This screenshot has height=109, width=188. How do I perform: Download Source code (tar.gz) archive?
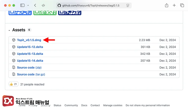pyautogui.click(x=31, y=74)
